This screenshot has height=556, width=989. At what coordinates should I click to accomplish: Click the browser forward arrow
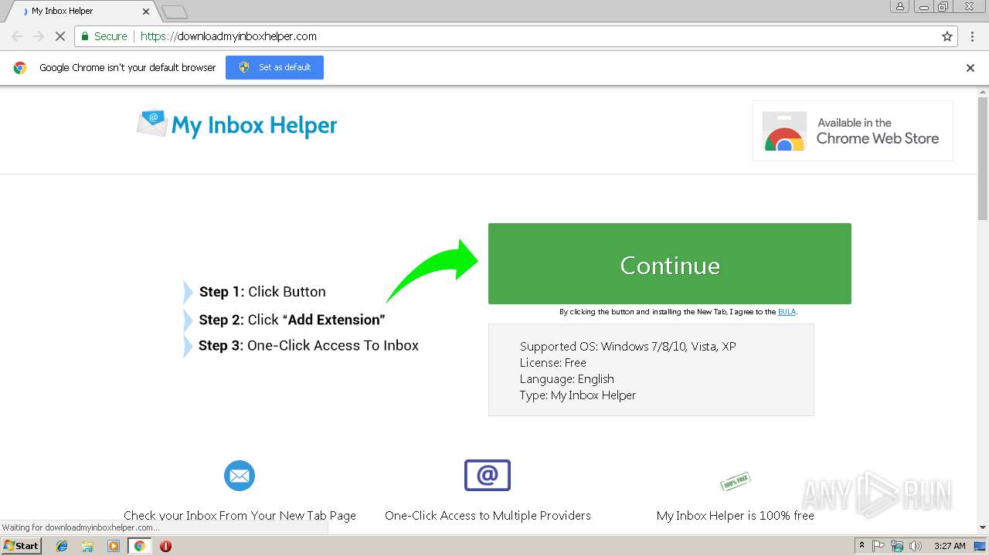(x=38, y=36)
